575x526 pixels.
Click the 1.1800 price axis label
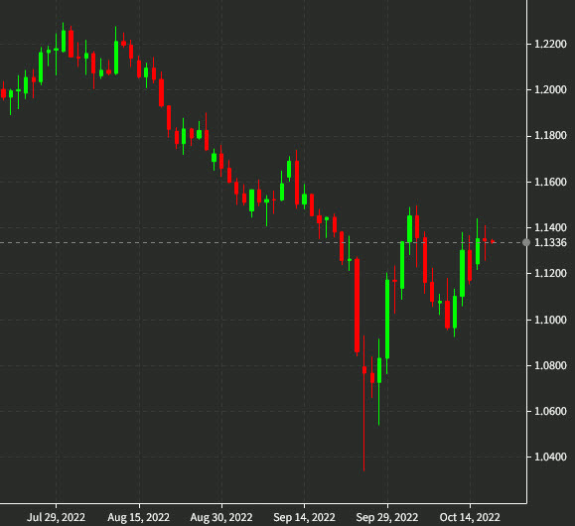(x=550, y=136)
